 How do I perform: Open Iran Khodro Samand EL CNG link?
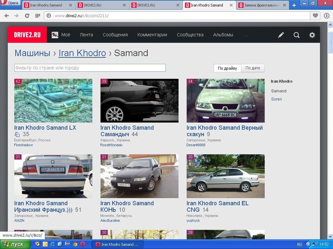(x=217, y=206)
